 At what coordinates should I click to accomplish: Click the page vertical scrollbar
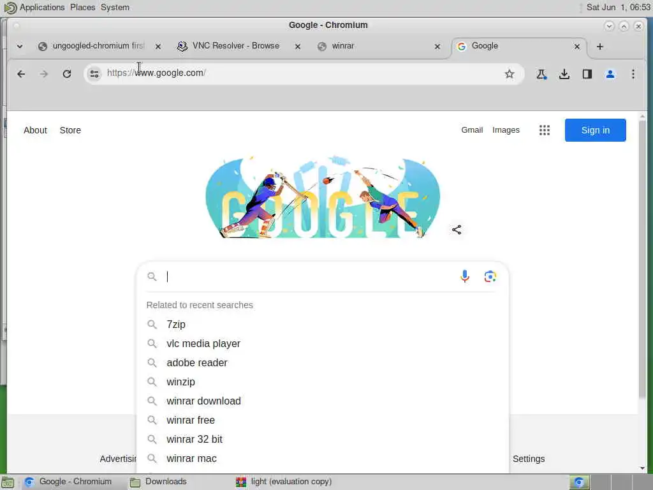click(x=642, y=258)
